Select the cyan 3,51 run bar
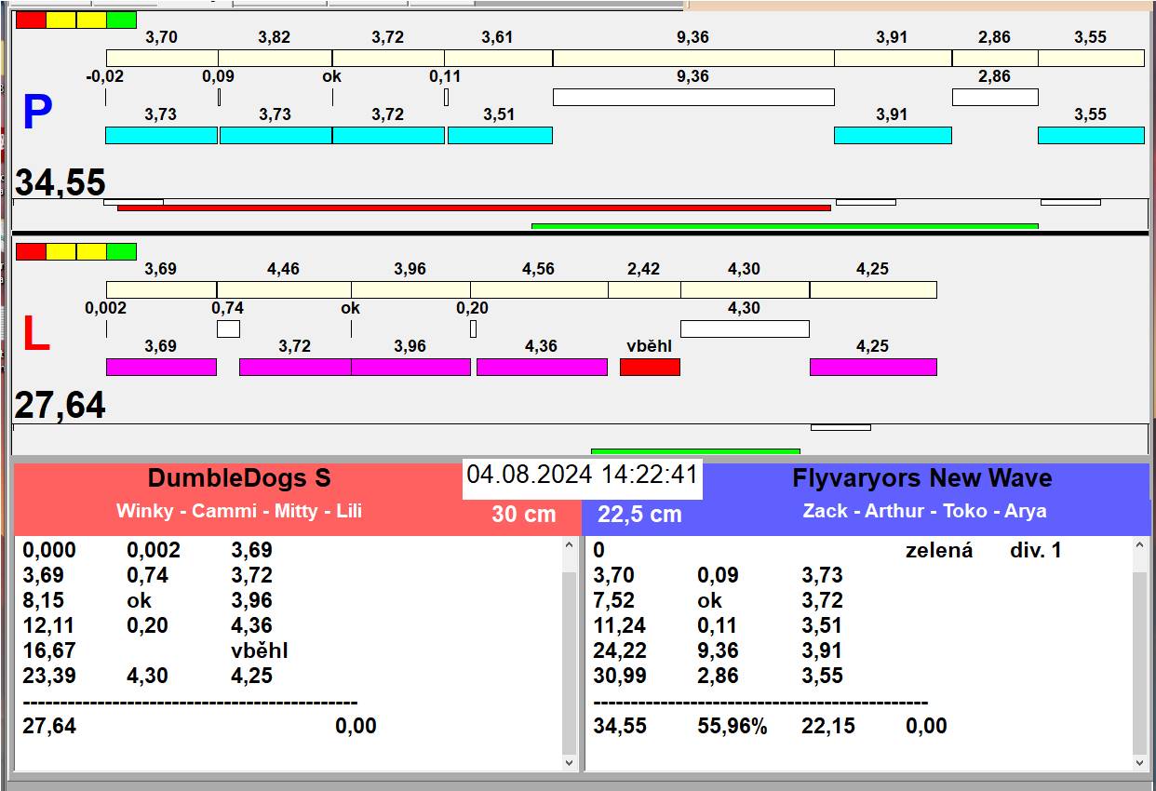Image resolution: width=1156 pixels, height=791 pixels. coord(500,135)
